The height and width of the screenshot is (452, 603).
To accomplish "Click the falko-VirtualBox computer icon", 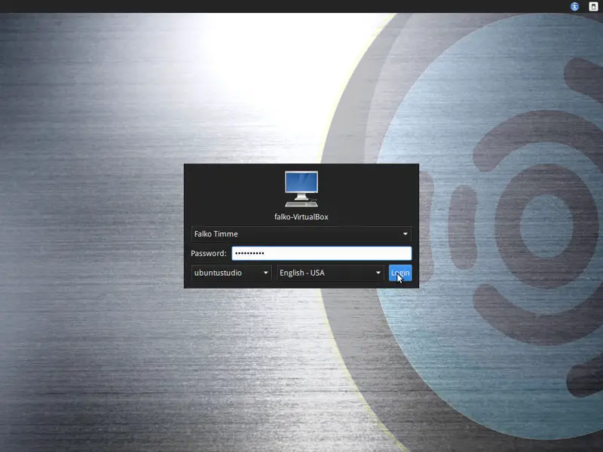I will [301, 189].
